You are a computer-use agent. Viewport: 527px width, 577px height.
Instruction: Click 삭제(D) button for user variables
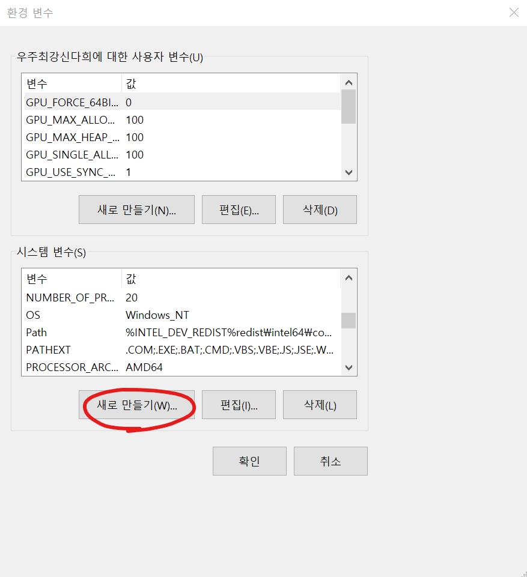320,210
